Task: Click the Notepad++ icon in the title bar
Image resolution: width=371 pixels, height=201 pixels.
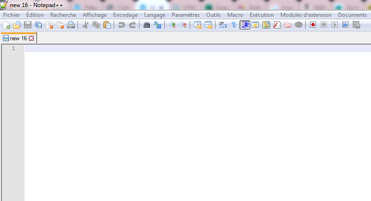Action: (x=4, y=5)
